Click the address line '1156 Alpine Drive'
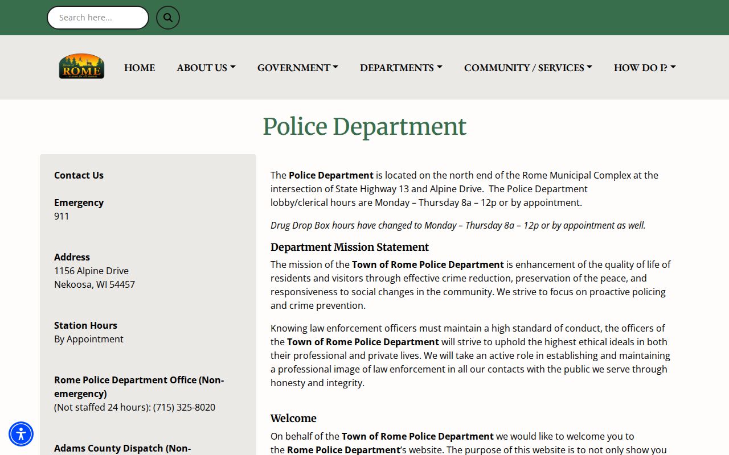729x455 pixels. [91, 271]
